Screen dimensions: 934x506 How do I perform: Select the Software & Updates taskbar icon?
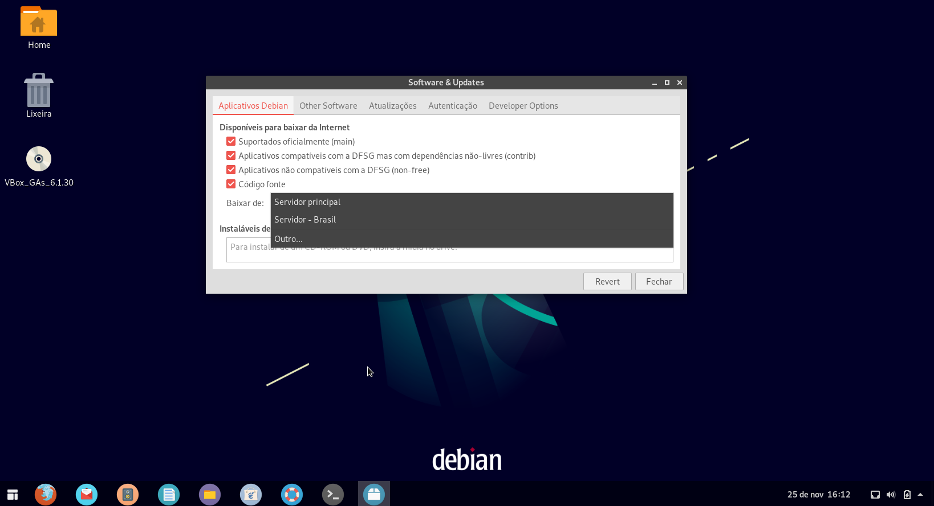pyautogui.click(x=374, y=494)
